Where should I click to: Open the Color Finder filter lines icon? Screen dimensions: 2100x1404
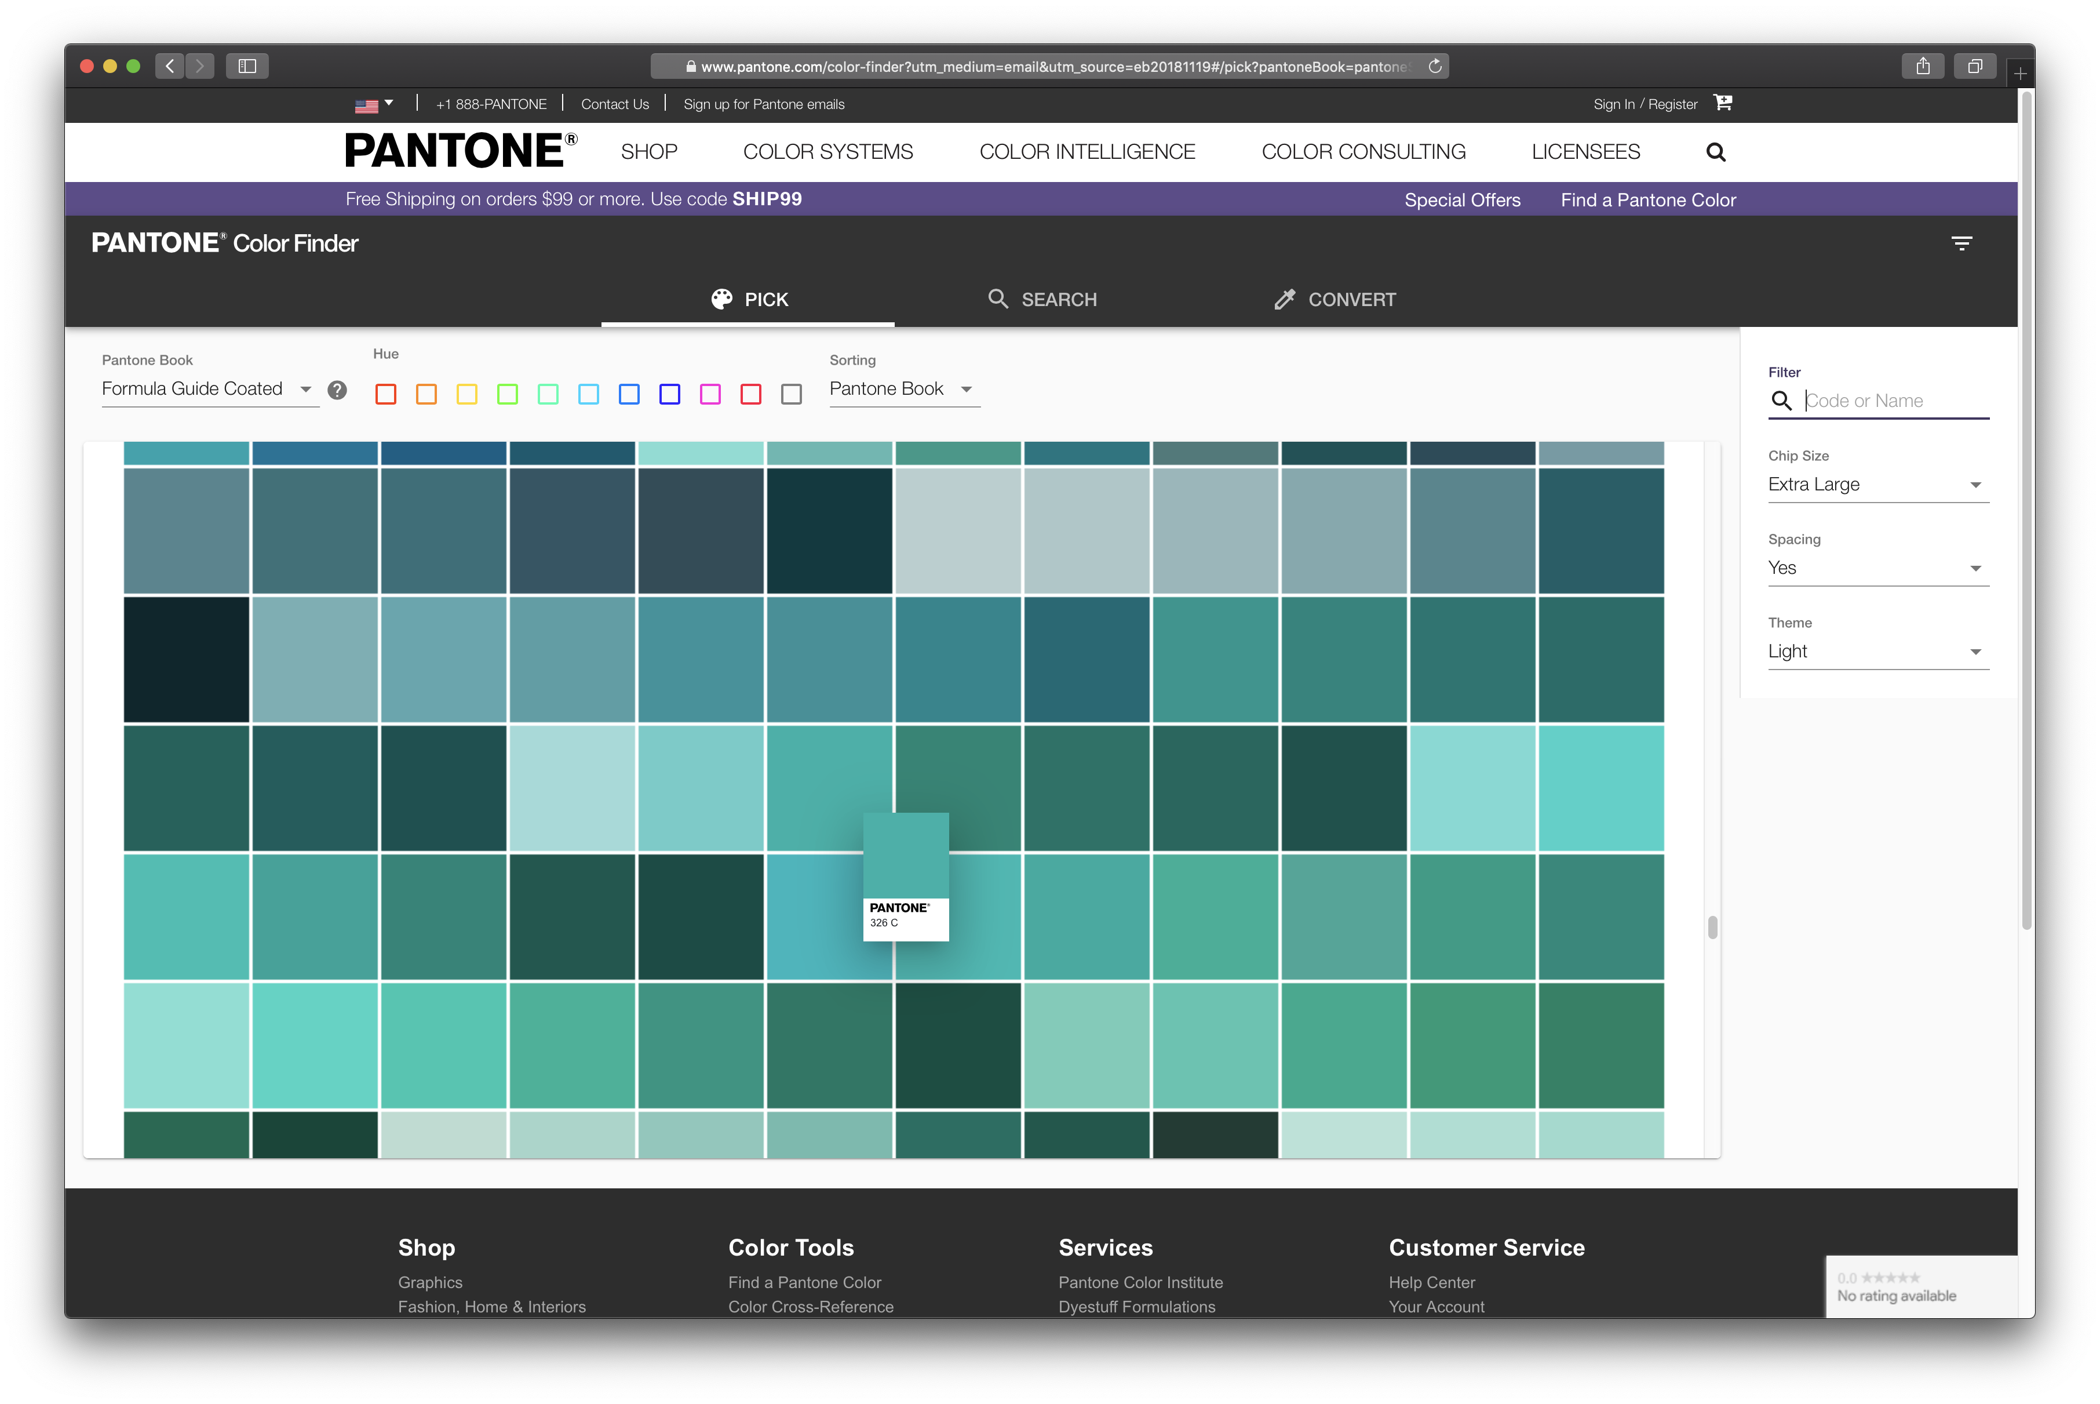point(1962,243)
